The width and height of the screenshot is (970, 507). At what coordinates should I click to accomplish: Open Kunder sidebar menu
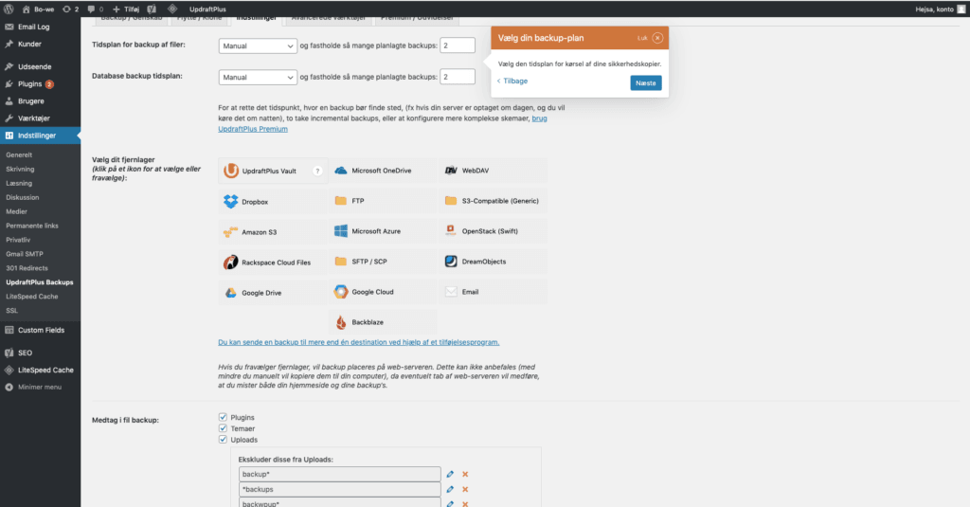(40, 44)
